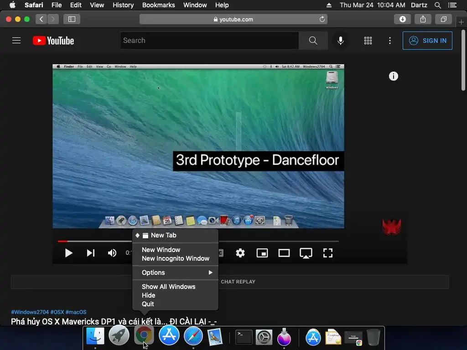Click the video title text

click(114, 321)
